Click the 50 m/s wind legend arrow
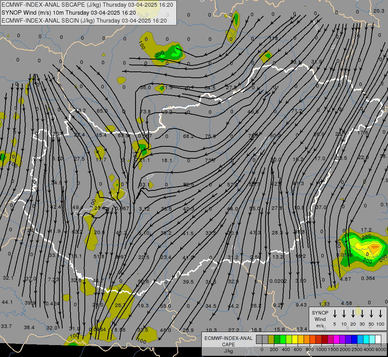388x357 pixels. coord(371,314)
